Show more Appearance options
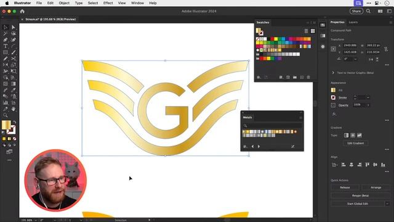The width and height of the screenshot is (394, 222). click(x=387, y=120)
